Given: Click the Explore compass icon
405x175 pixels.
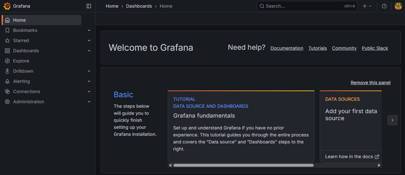Looking at the screenshot, I should pos(7,61).
